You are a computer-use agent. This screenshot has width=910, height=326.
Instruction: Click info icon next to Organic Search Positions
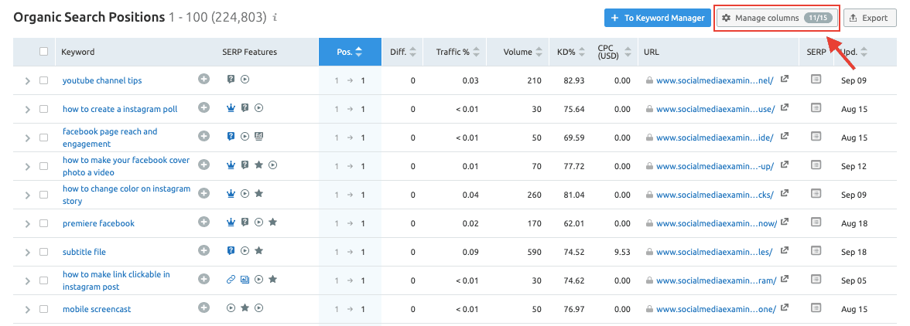(276, 17)
